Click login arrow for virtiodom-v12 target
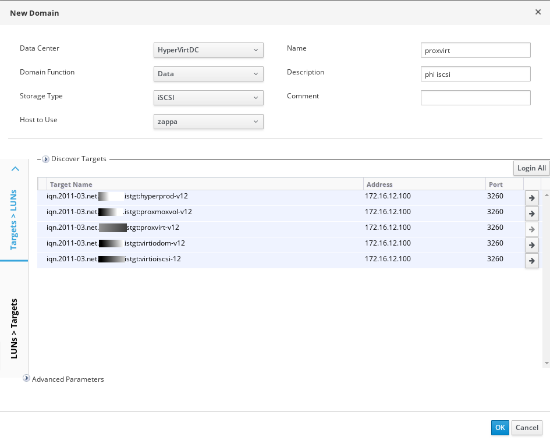This screenshot has height=444, width=550. (531, 245)
